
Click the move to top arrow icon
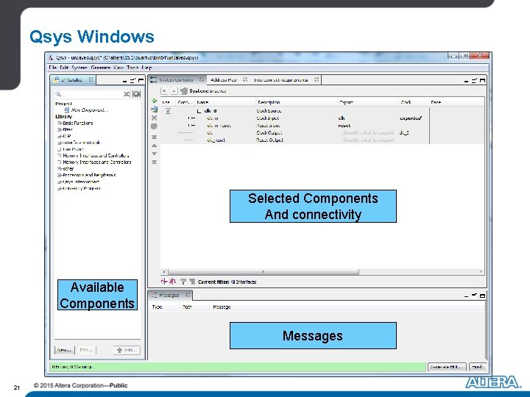(x=154, y=137)
